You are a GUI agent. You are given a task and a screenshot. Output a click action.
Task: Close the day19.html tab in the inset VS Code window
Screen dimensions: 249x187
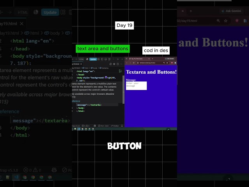pos(81,64)
